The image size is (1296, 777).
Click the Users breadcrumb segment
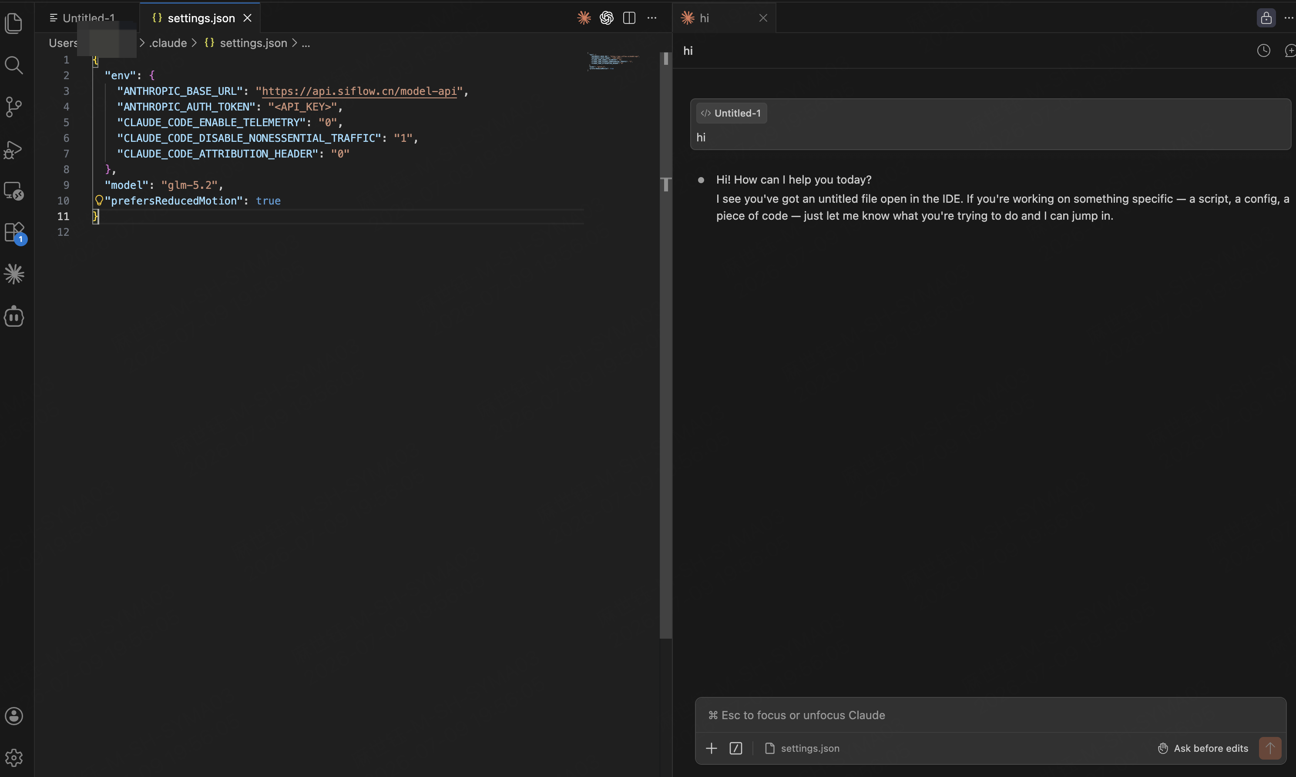coord(63,43)
